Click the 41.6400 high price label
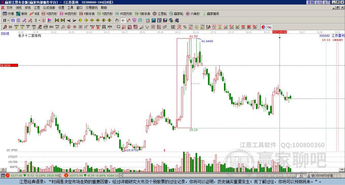 207,41
